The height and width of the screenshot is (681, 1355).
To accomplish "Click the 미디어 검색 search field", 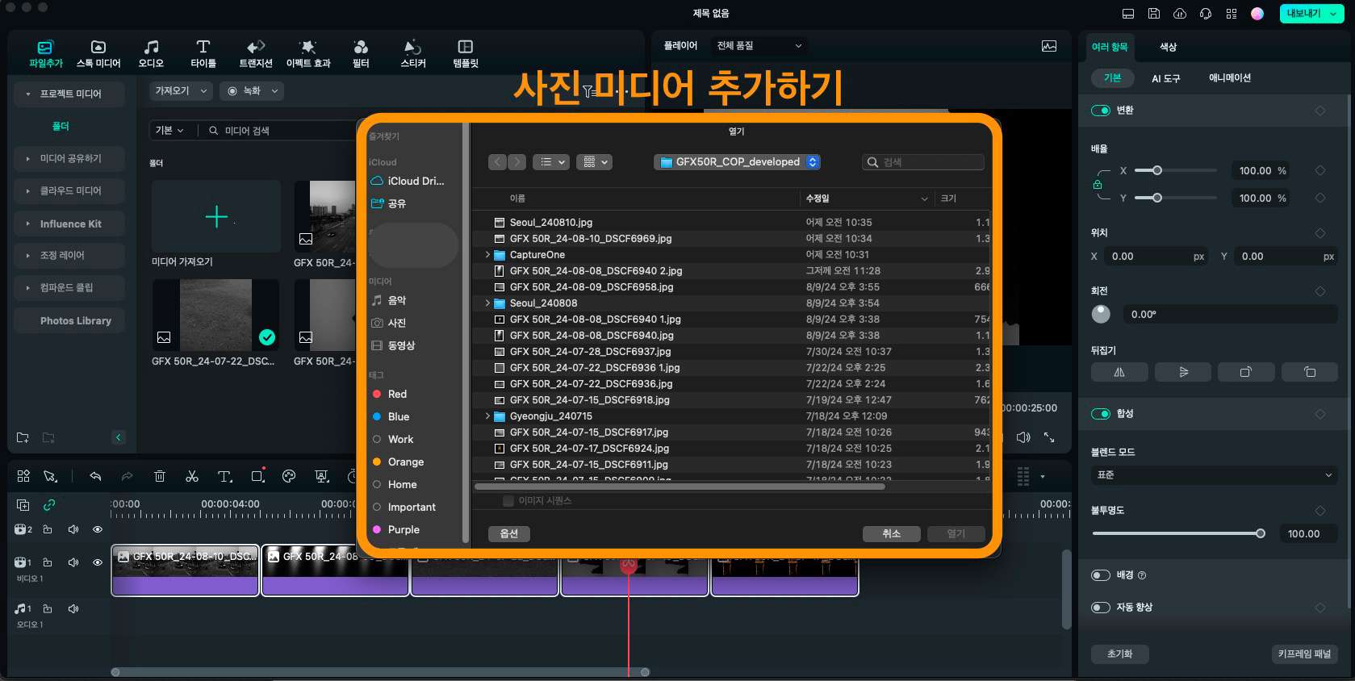I will (278, 131).
